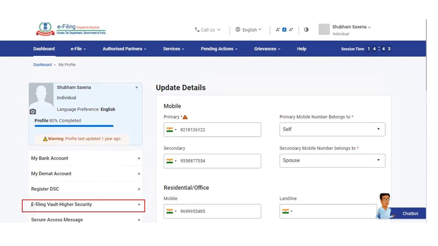Click the increase font size icon
Image resolution: width=438 pixels, height=246 pixels.
click(x=291, y=30)
